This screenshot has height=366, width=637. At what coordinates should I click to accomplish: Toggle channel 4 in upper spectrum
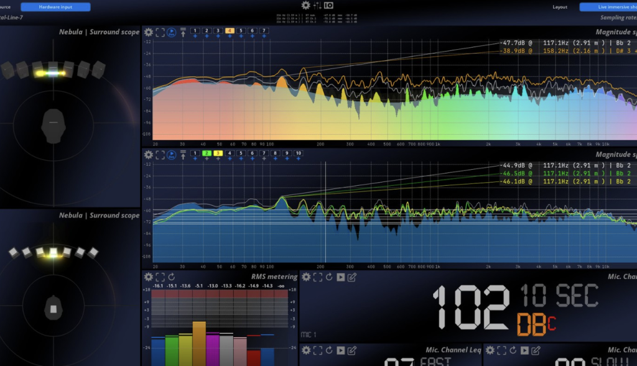(230, 30)
